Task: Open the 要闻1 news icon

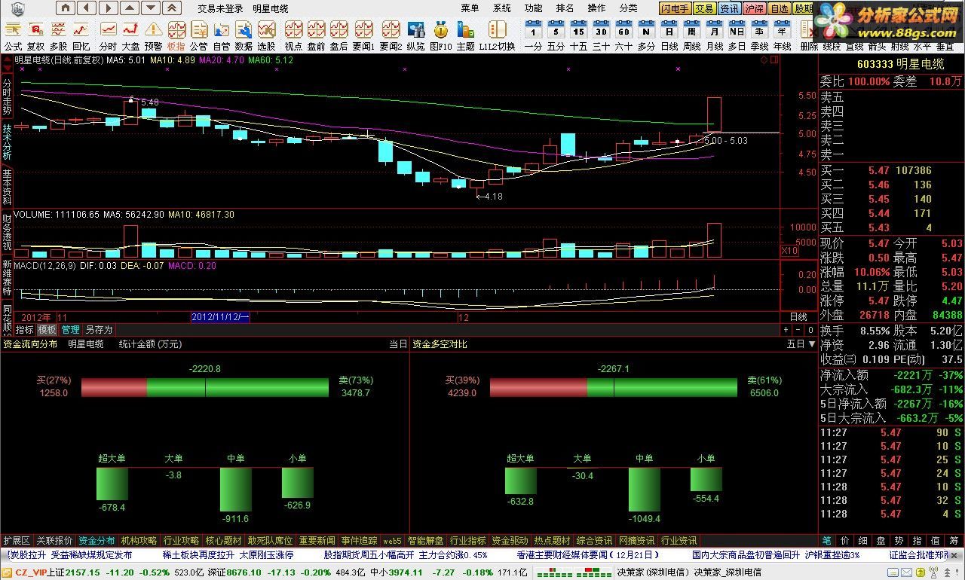Action: click(364, 35)
